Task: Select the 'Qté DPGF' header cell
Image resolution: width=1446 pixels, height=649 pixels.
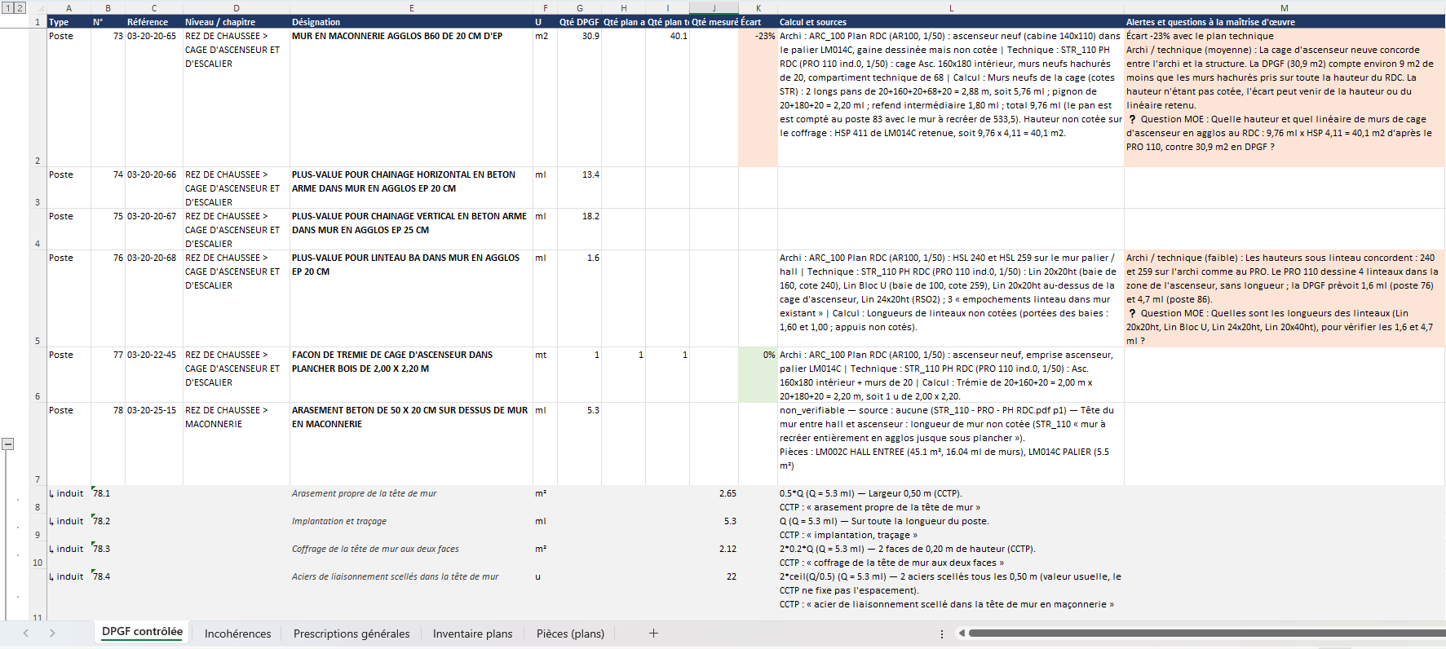Action: [579, 22]
